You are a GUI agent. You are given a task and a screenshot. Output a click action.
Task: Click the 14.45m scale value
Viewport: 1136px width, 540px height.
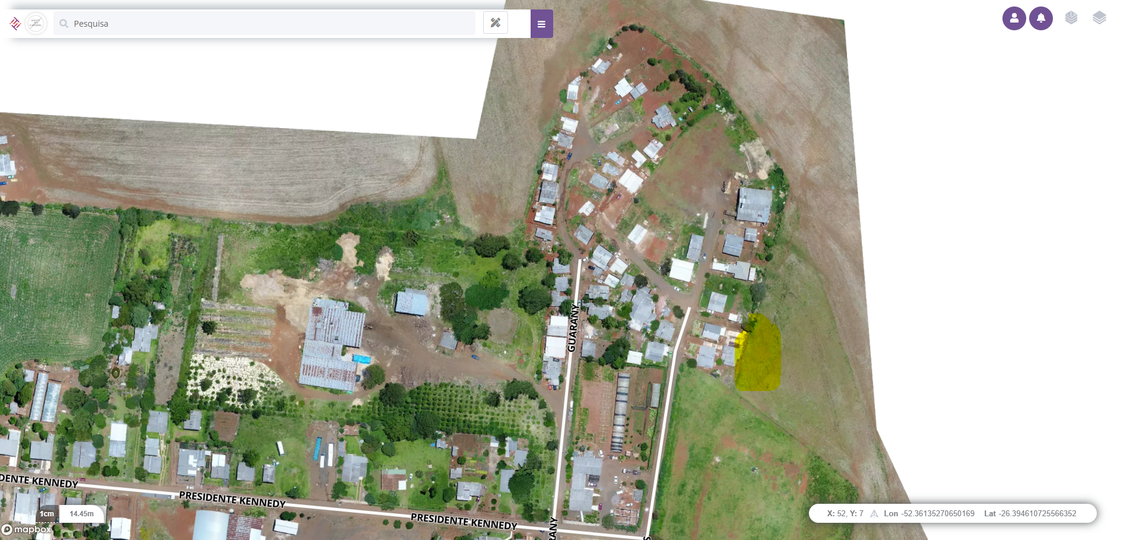(81, 514)
